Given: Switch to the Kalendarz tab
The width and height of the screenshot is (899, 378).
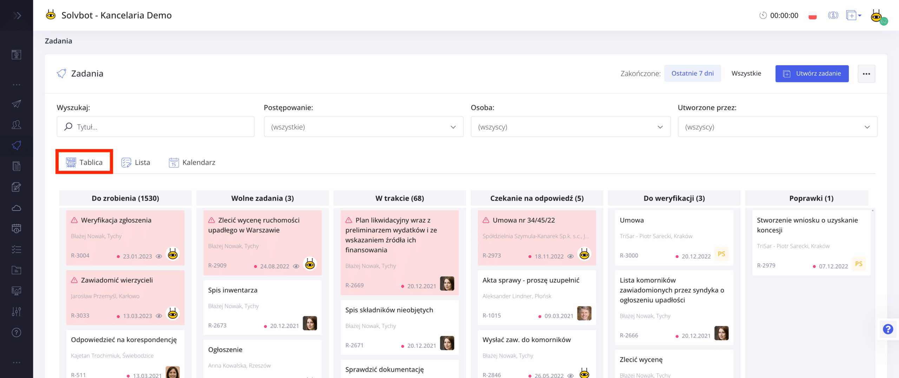Looking at the screenshot, I should (192, 162).
